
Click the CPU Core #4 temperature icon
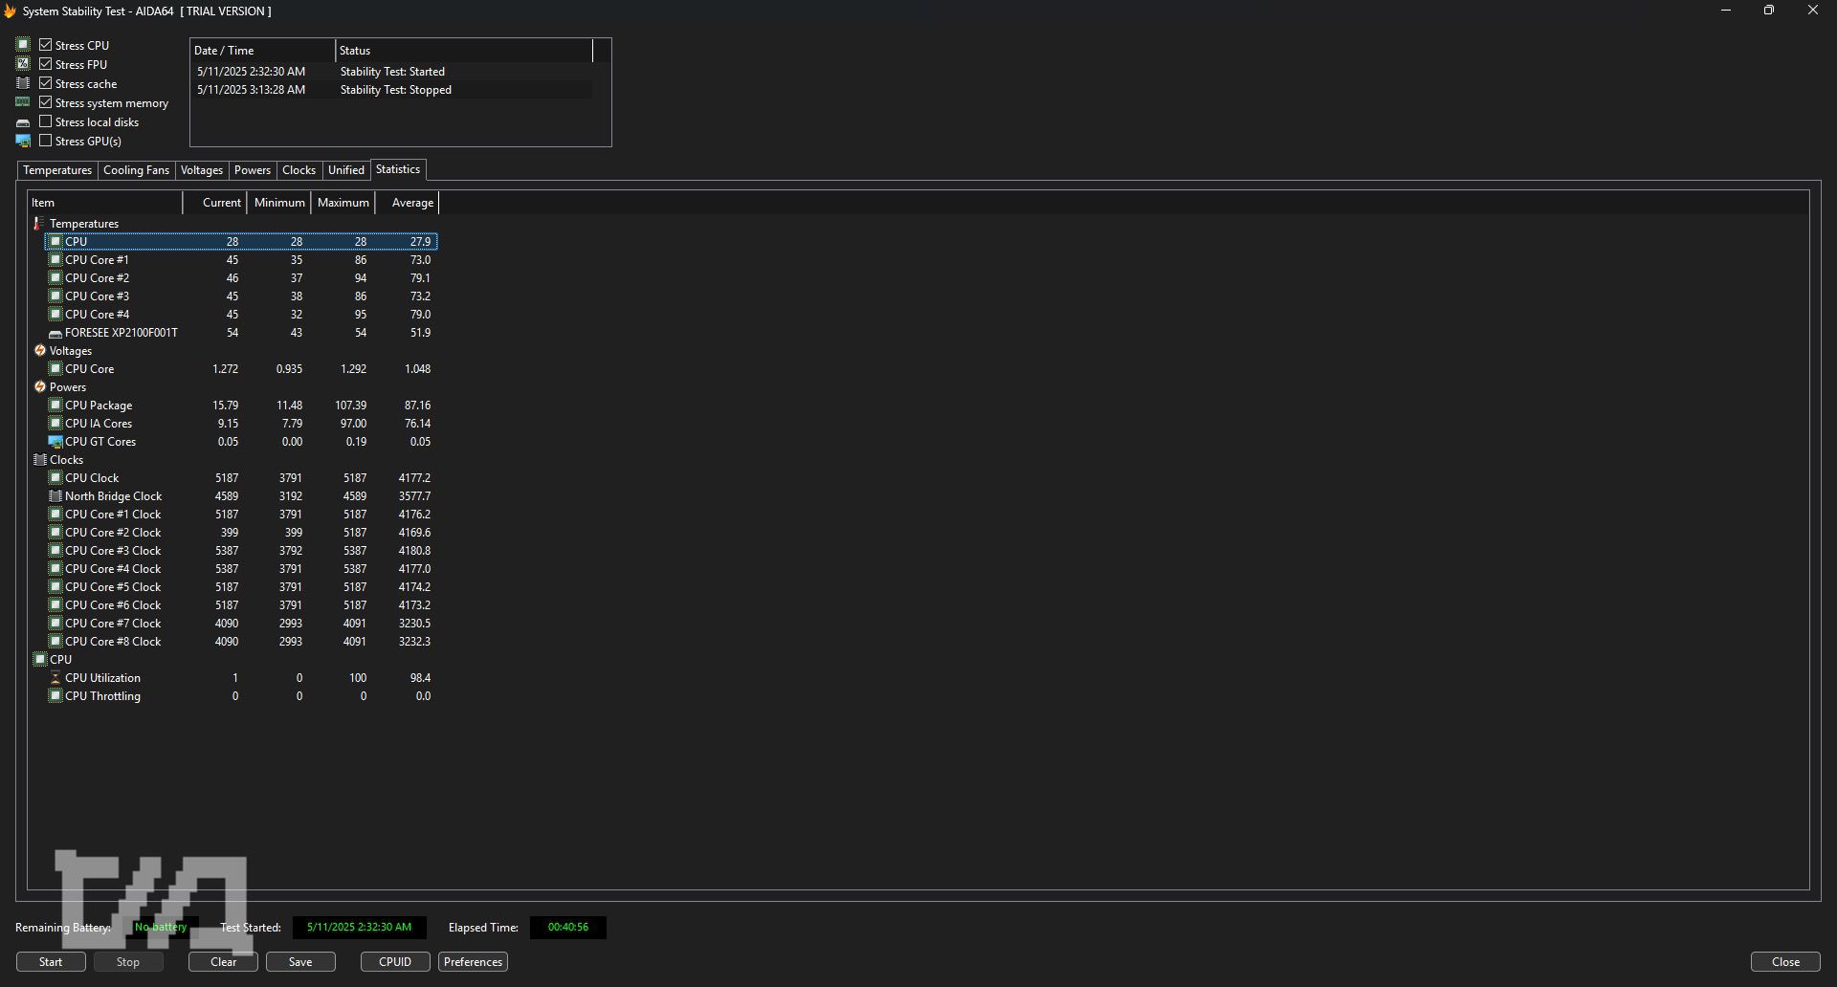click(55, 314)
